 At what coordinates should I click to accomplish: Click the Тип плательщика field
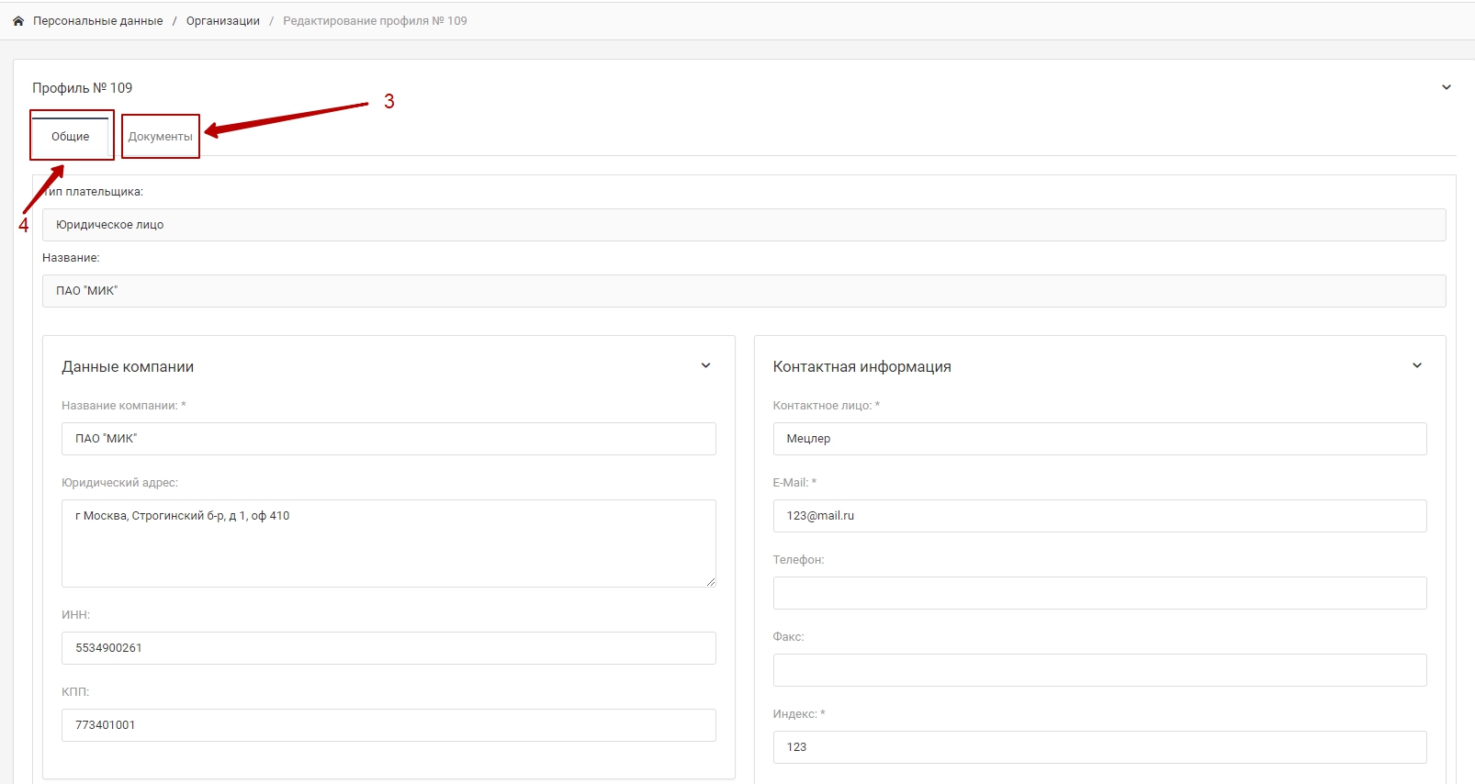click(744, 225)
